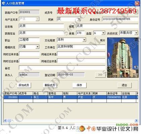
Task: Click the 备注 remarks input field
Action: coord(62,68)
